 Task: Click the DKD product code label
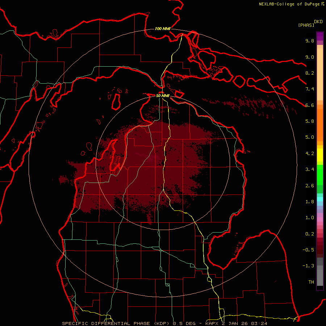pos(318,22)
